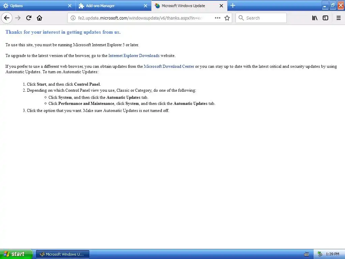Viewport: 345px width, 259px height.
Task: Restore down the Firefox window
Action: pyautogui.click(x=333, y=6)
